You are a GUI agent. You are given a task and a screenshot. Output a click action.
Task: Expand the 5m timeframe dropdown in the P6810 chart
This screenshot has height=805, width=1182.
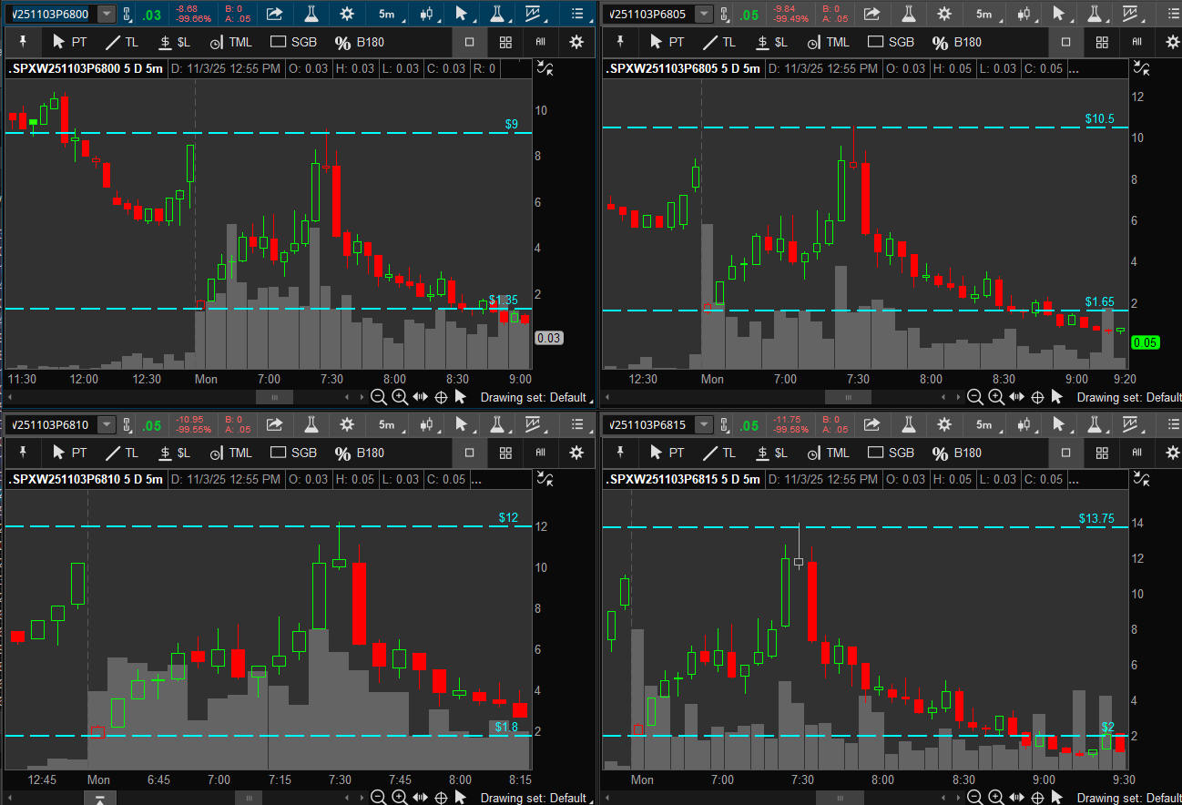tap(387, 424)
